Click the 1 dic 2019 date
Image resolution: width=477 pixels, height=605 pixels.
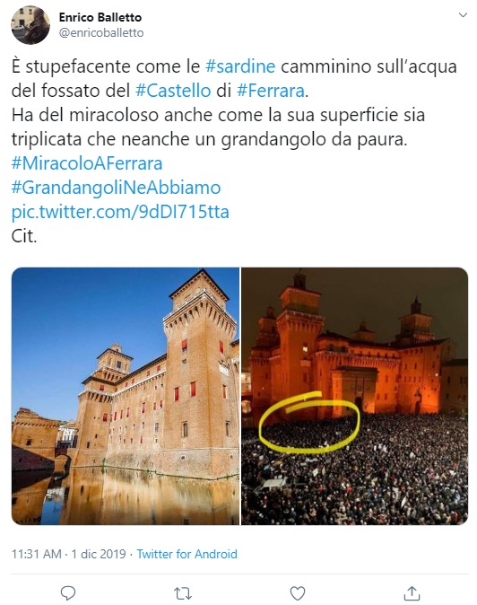(99, 554)
